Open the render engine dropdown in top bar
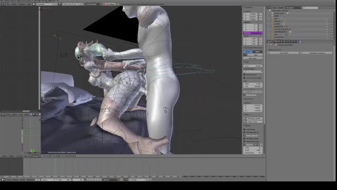This screenshot has height=190, width=337. 93,4
